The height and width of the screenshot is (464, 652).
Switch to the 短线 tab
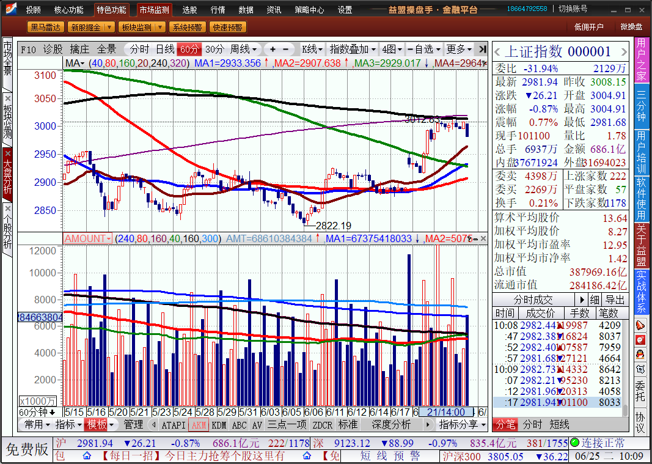coord(559,424)
